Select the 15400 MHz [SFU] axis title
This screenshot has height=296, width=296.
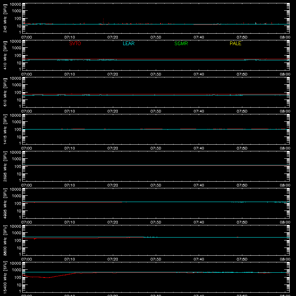tap(5, 277)
